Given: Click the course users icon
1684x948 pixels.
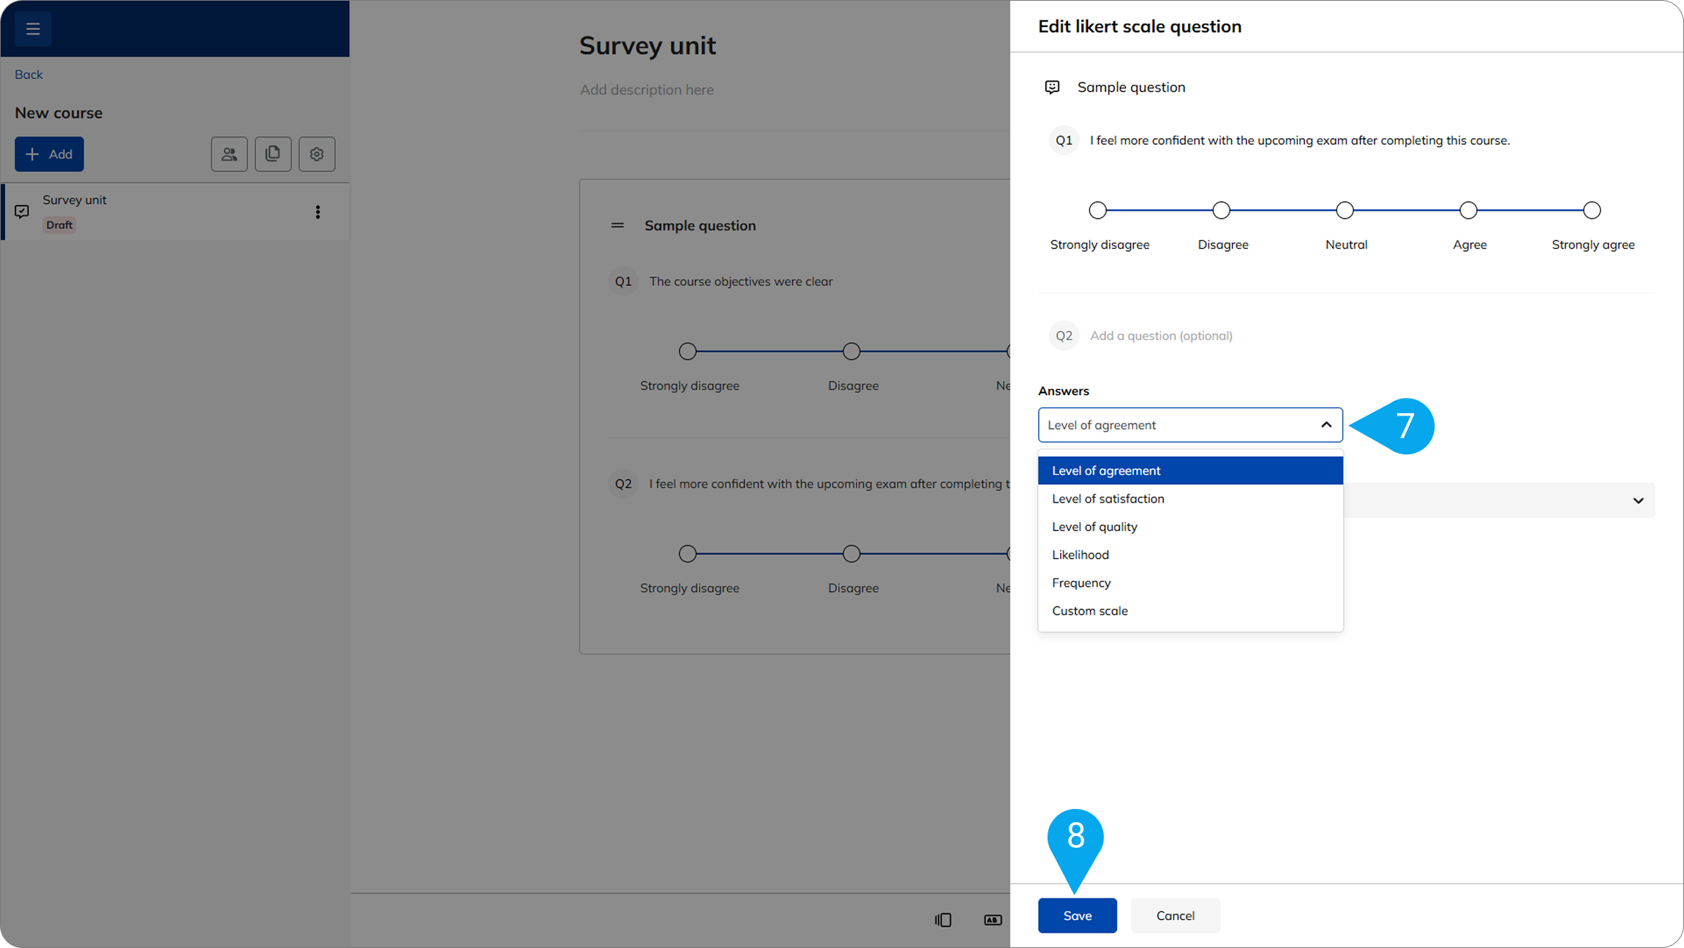Looking at the screenshot, I should (x=229, y=154).
